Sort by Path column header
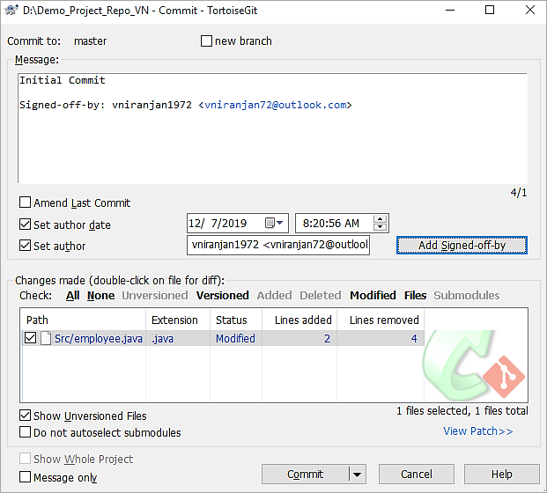The height and width of the screenshot is (493, 547). (84, 320)
